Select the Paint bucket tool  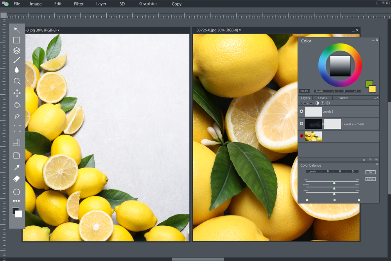point(17,105)
